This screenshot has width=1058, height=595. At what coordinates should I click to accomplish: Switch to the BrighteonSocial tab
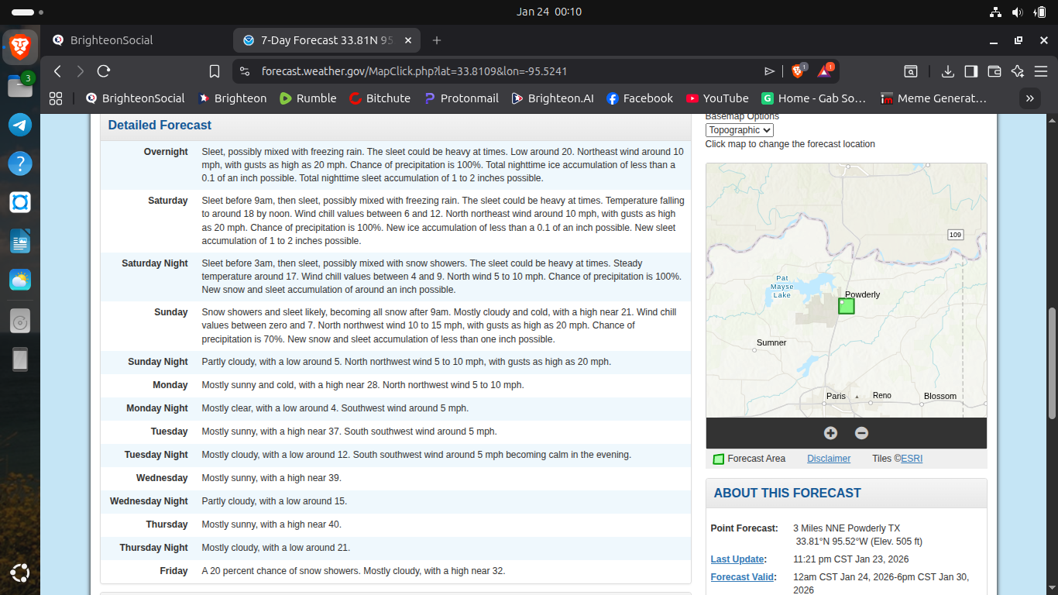[x=112, y=40]
